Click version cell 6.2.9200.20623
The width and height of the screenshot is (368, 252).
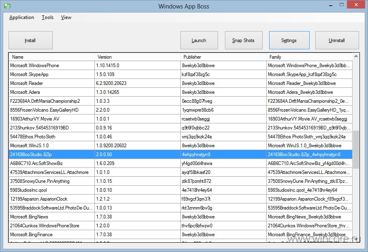[137, 83]
